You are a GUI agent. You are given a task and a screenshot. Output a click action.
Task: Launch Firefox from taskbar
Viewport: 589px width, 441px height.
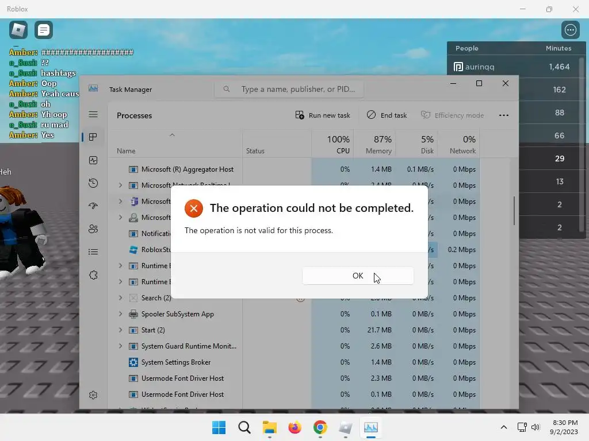tap(295, 427)
